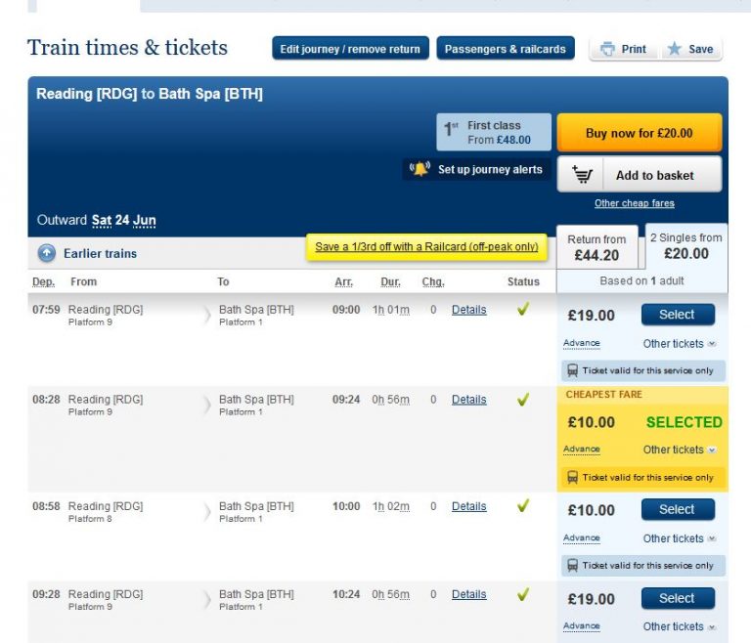The image size is (751, 643).
Task: Click the star icon next to Save
Action: 675,48
